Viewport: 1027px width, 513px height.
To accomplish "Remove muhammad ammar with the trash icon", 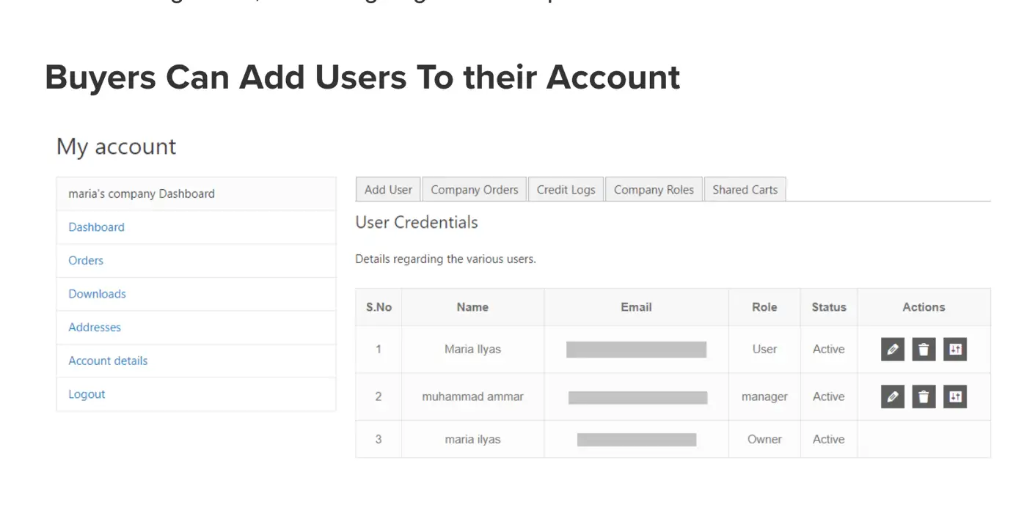I will click(x=924, y=396).
